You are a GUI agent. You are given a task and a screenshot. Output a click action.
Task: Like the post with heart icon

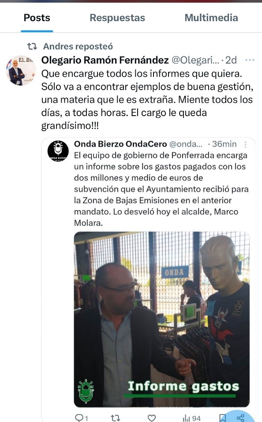pos(152,418)
